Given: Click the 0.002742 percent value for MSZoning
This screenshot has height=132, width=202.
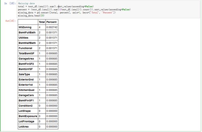Looking at the screenshot, I should tap(52, 27).
